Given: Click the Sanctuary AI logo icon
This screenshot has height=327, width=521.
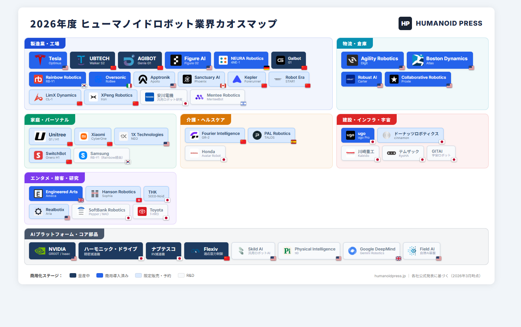Looking at the screenshot, I should click(x=187, y=79).
